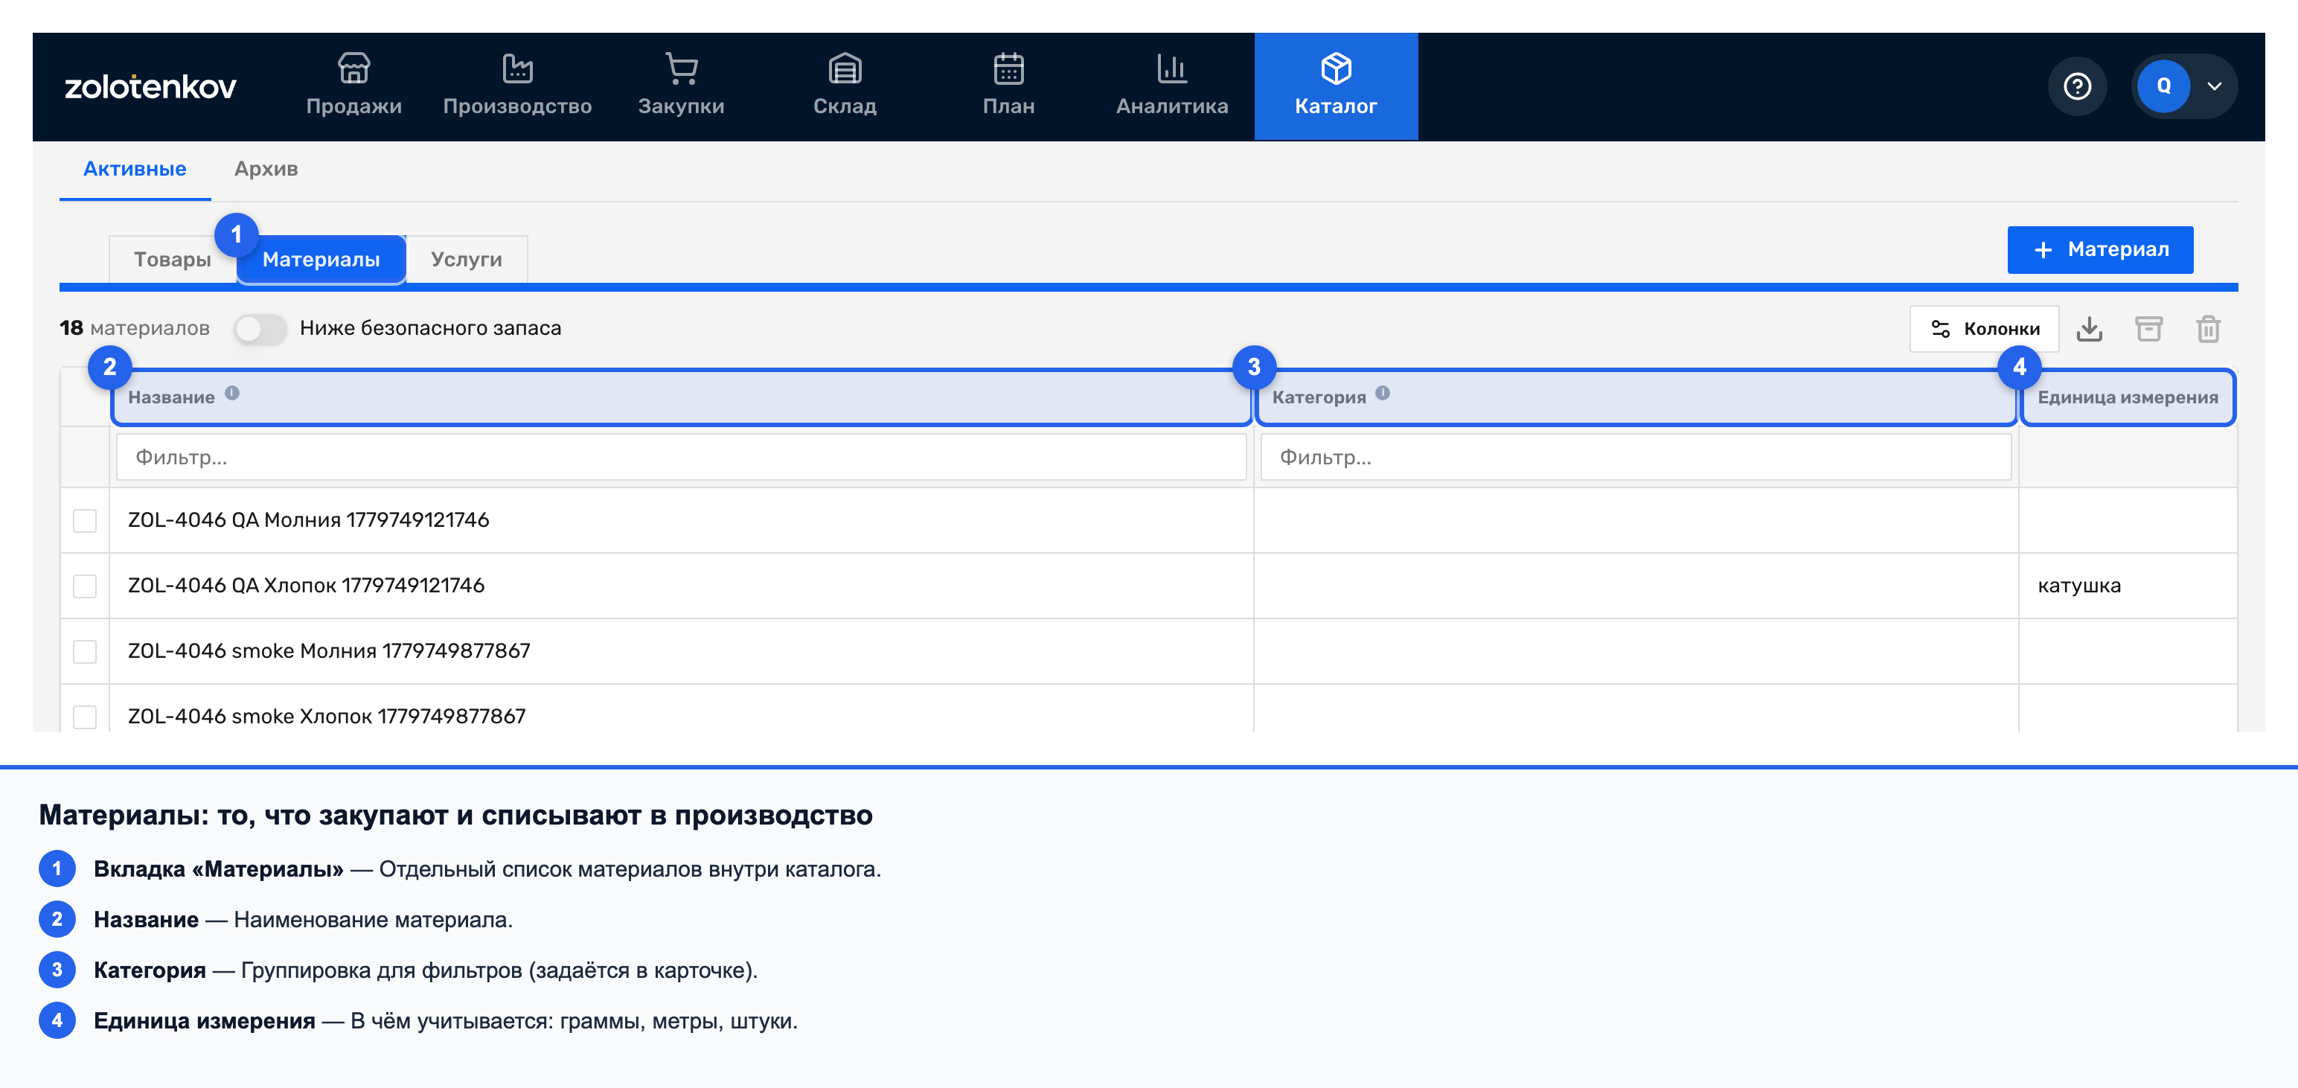
Task: Open ZOL-4046 QA Молния 1779749121746
Action: click(x=309, y=520)
